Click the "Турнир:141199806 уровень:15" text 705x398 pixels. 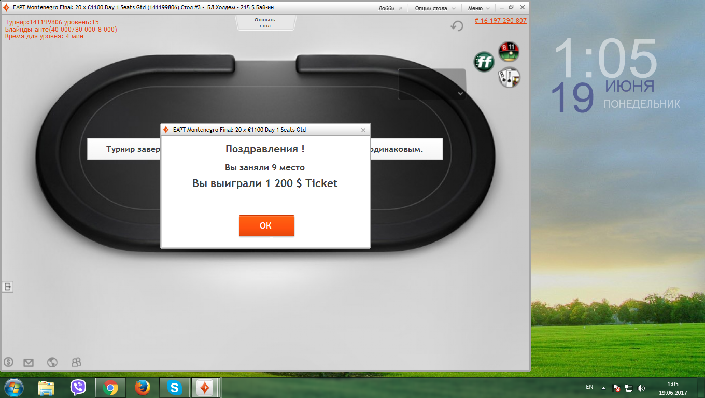pos(52,22)
